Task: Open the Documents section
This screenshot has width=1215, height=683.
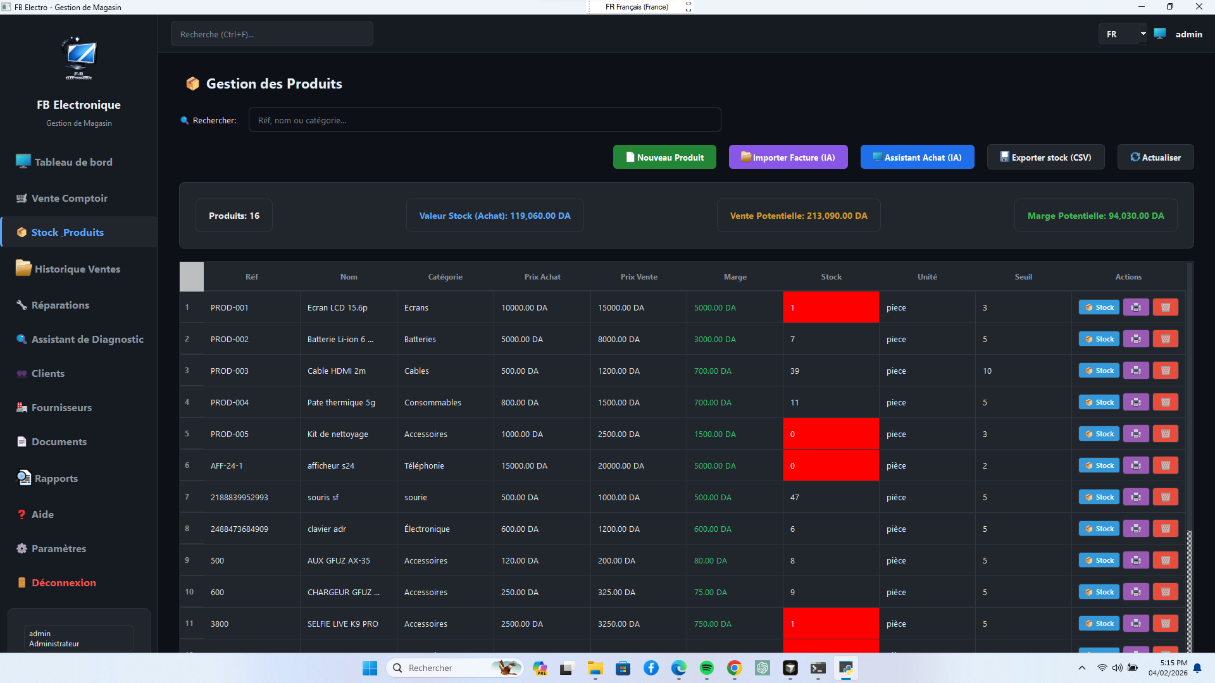Action: [59, 441]
